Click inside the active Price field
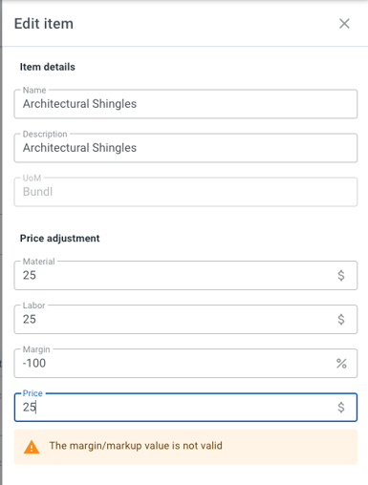The width and height of the screenshot is (368, 485). click(185, 407)
